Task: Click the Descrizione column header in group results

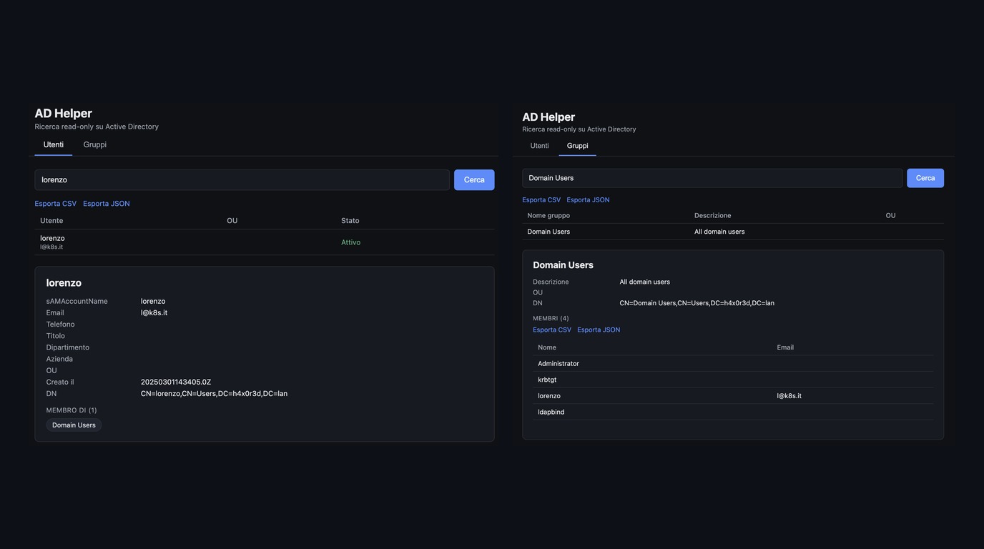Action: [x=713, y=216]
